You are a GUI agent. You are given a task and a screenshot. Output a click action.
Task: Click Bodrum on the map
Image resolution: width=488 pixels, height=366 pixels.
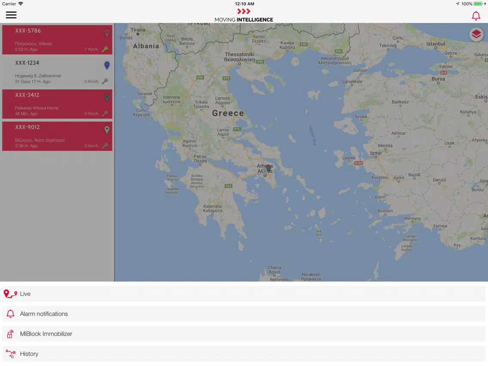[x=385, y=211]
